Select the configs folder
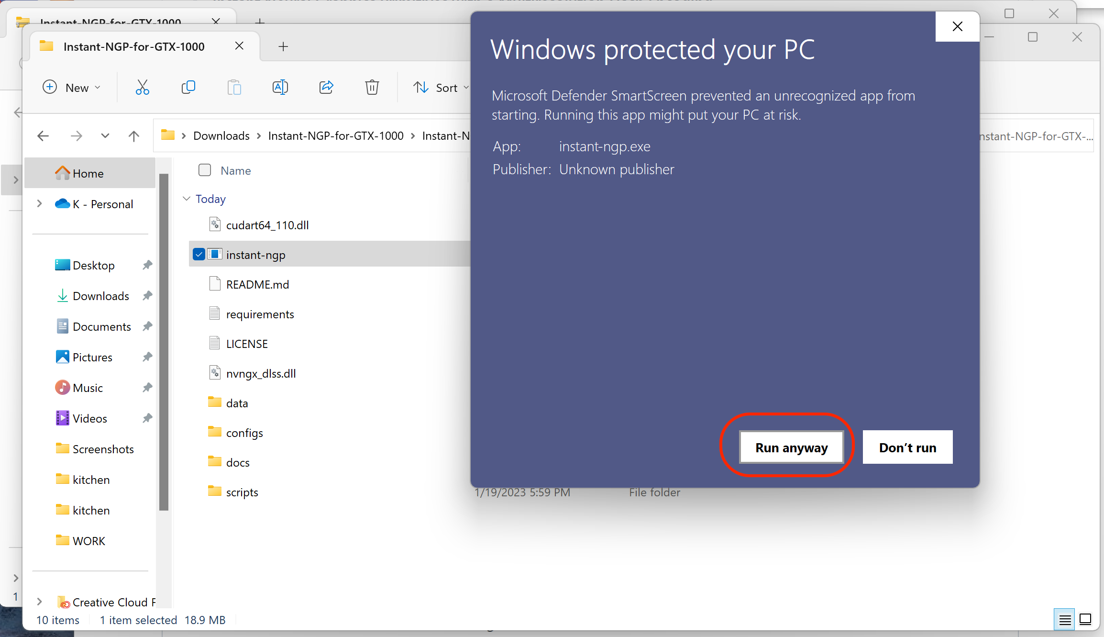This screenshot has height=637, width=1104. [x=244, y=433]
